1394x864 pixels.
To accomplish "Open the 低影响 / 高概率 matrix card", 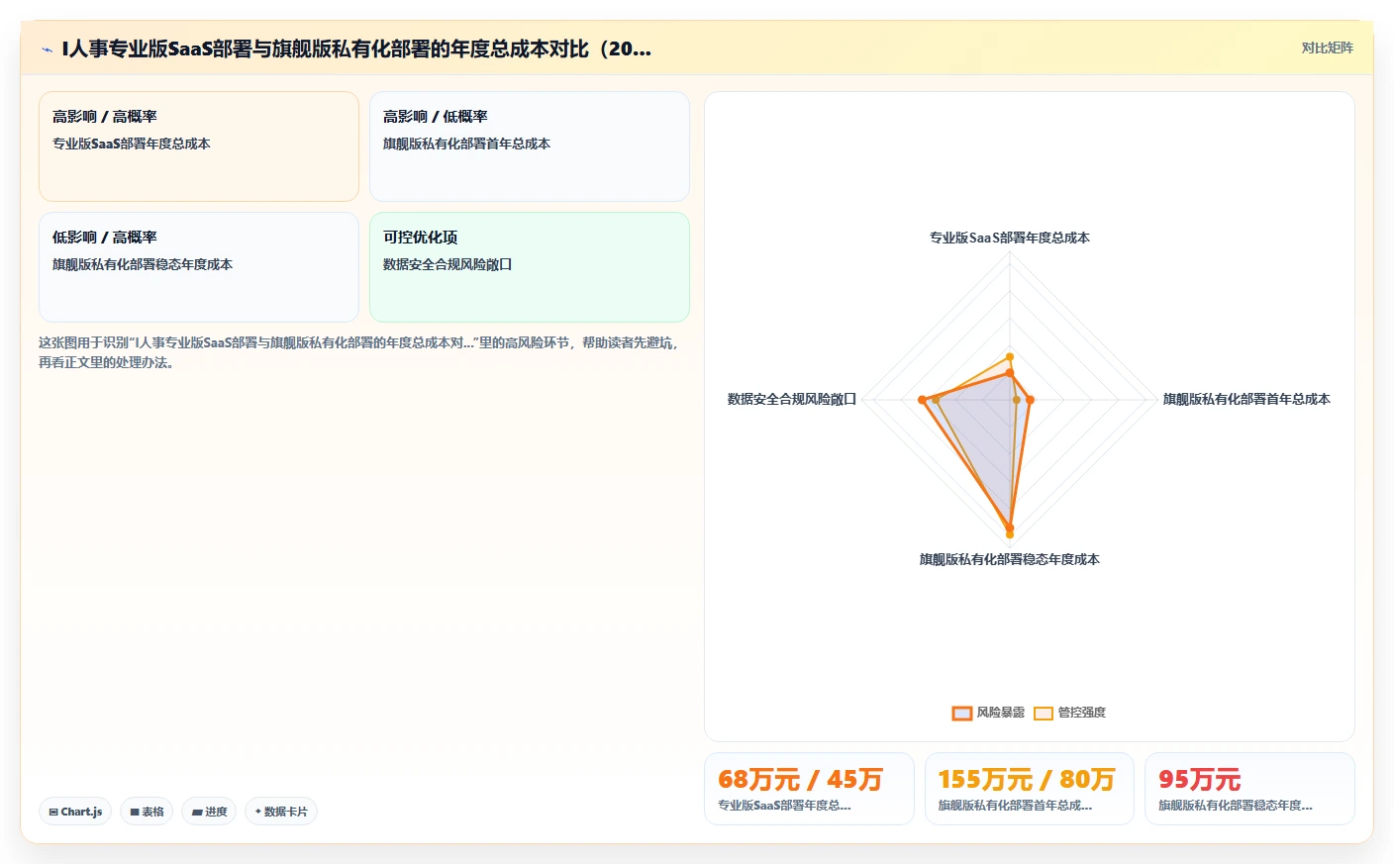I will click(x=199, y=267).
